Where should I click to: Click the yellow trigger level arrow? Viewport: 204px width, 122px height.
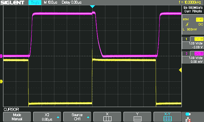pyautogui.click(x=180, y=70)
